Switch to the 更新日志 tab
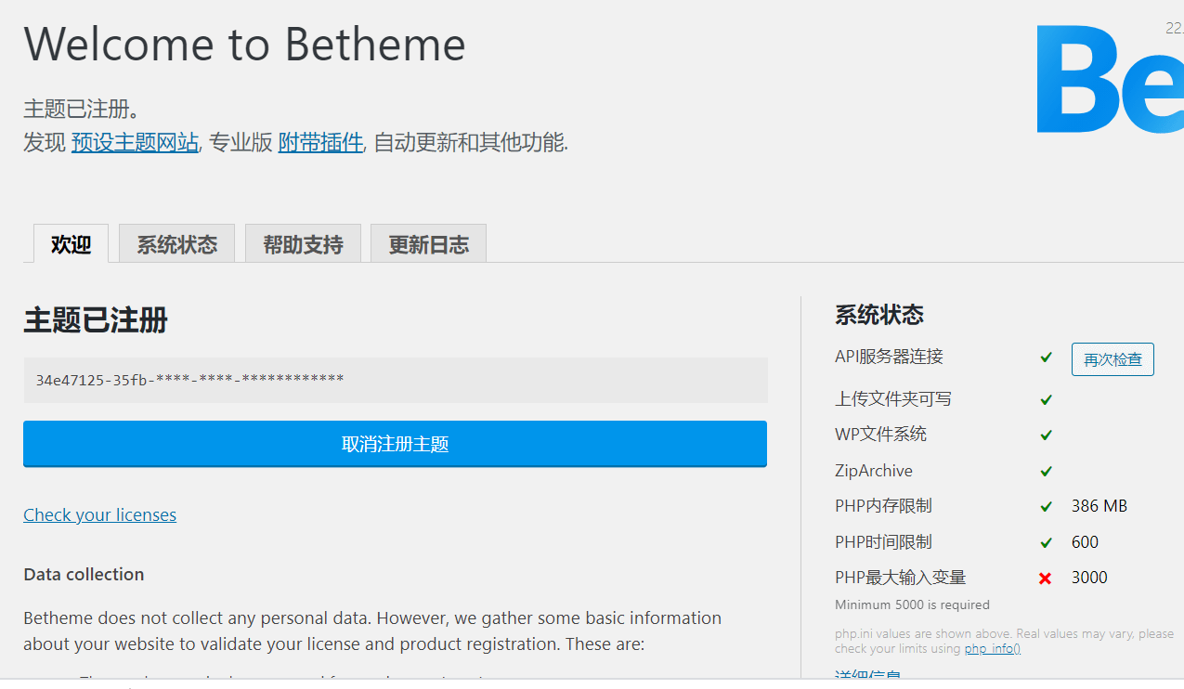Image resolution: width=1184 pixels, height=689 pixels. 428,244
